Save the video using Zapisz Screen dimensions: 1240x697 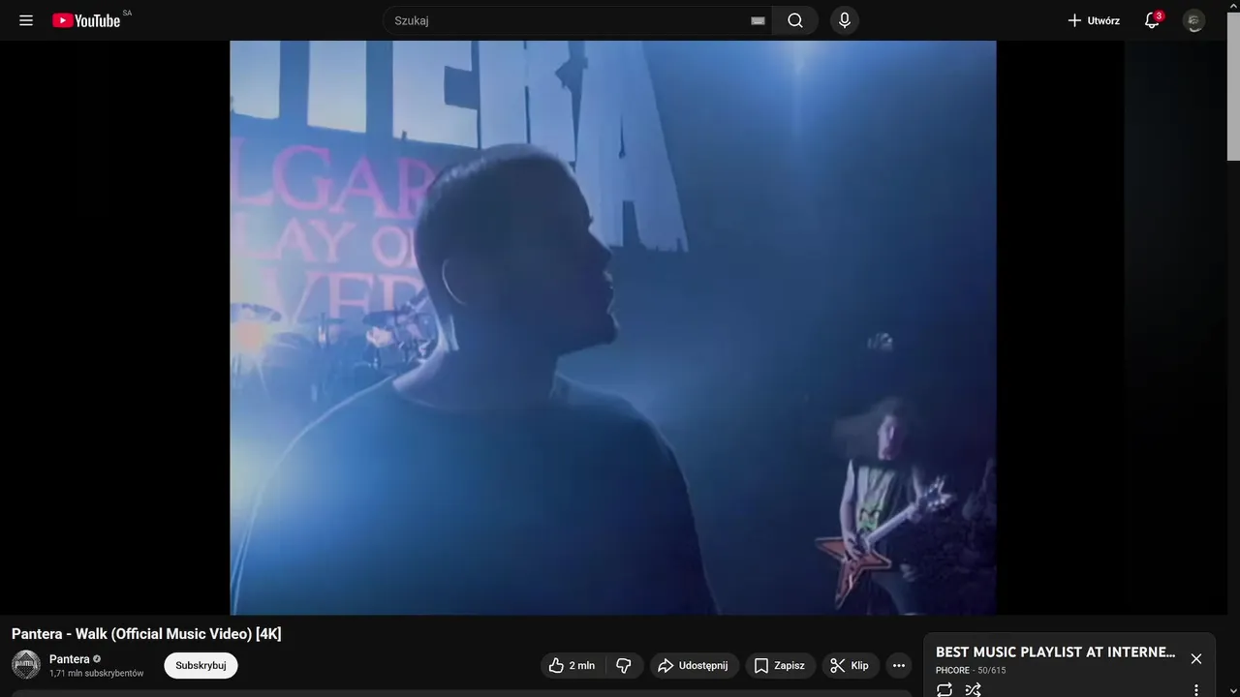coord(780,665)
